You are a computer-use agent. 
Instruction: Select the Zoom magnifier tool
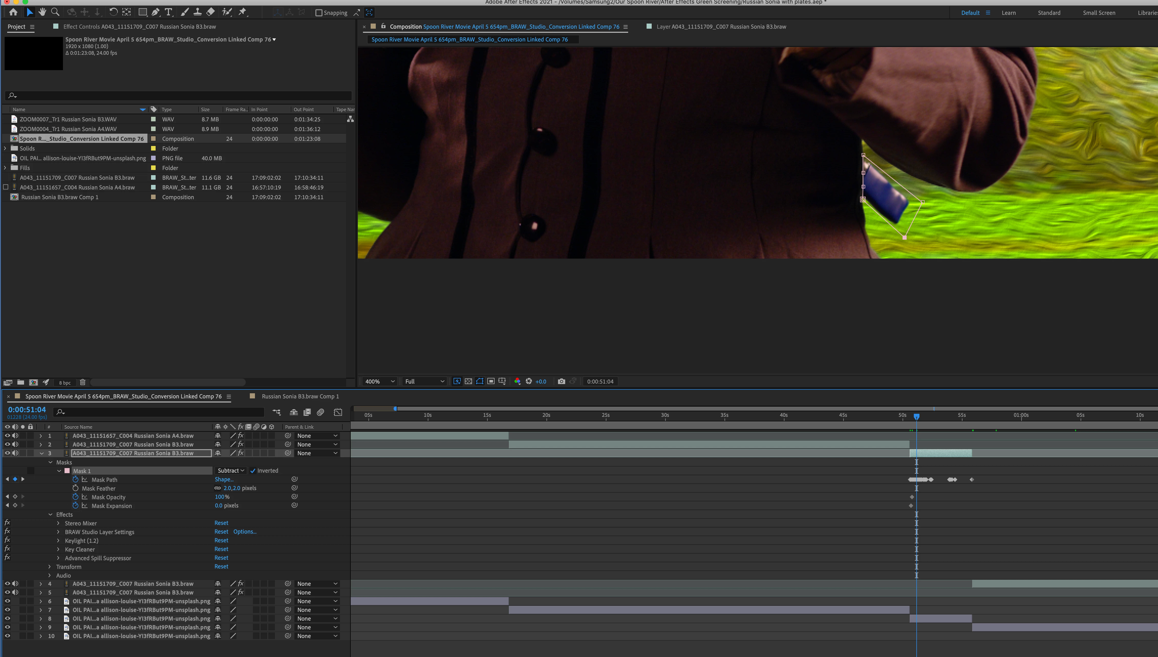[55, 12]
